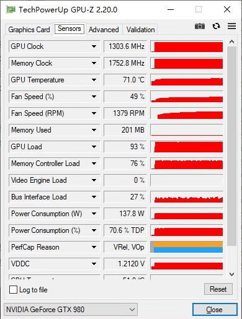Click scrollbar down arrow in sensor list
Image resolution: width=242 pixels, height=319 pixels.
click(231, 274)
